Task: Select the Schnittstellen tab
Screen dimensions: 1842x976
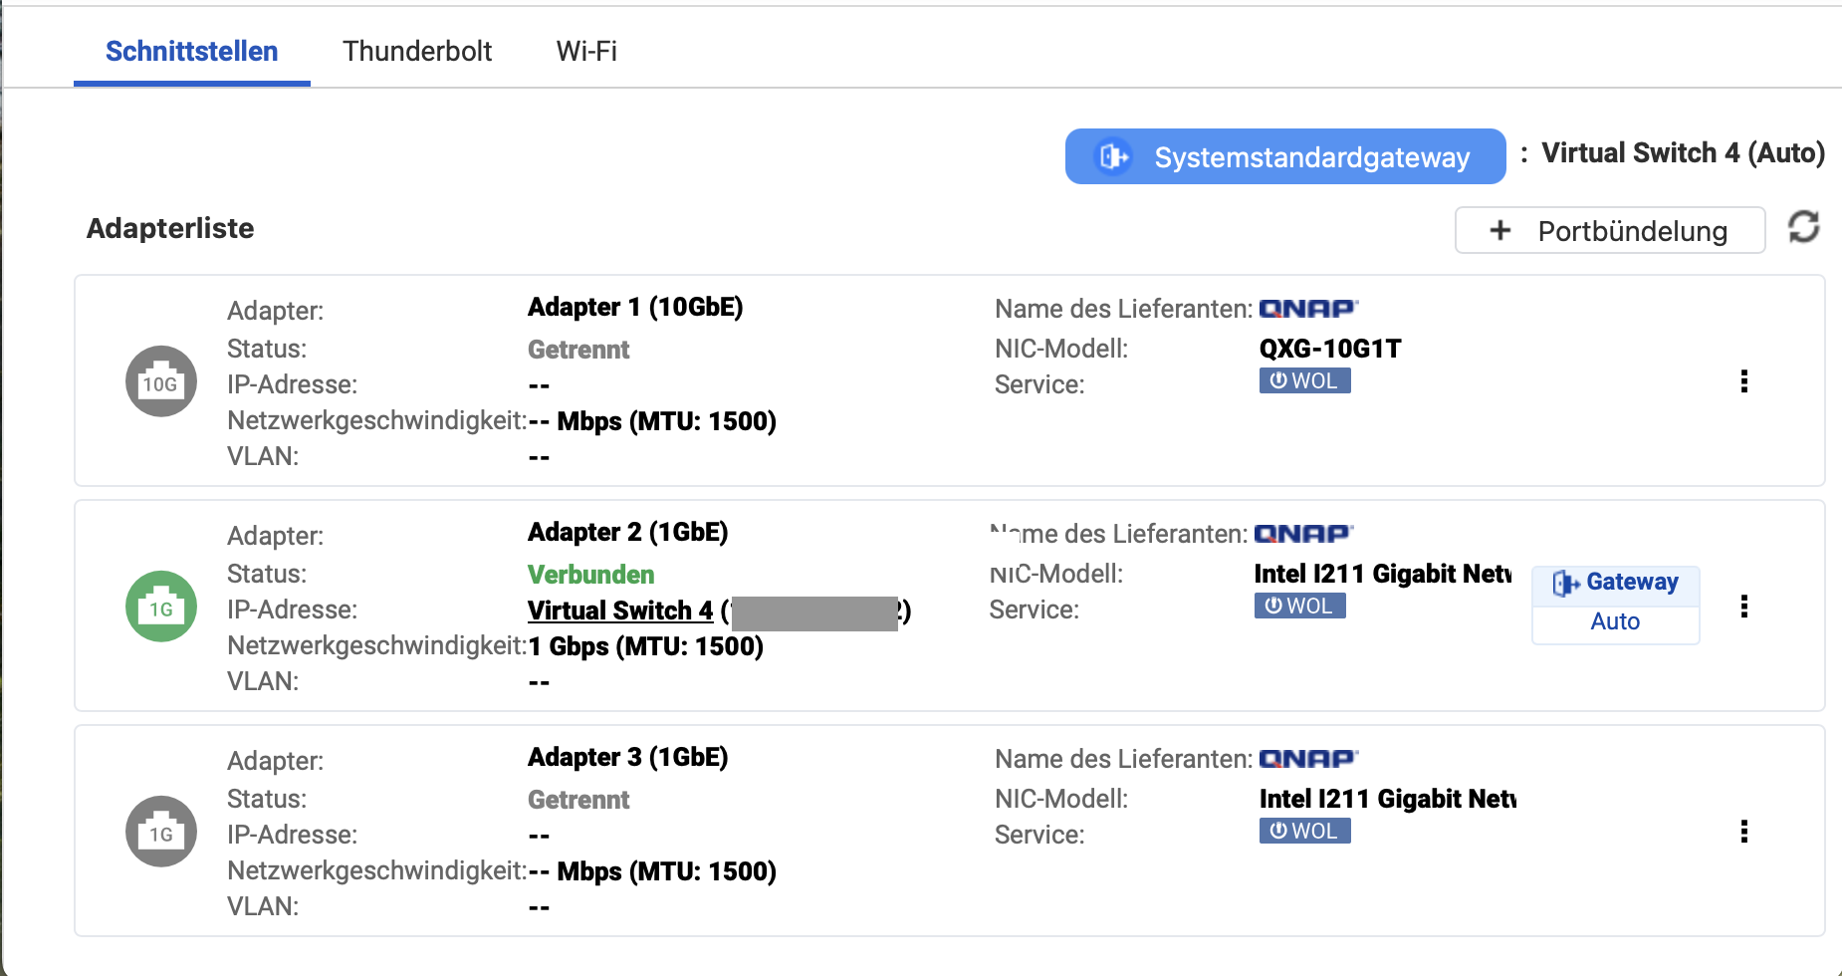Action: (191, 51)
